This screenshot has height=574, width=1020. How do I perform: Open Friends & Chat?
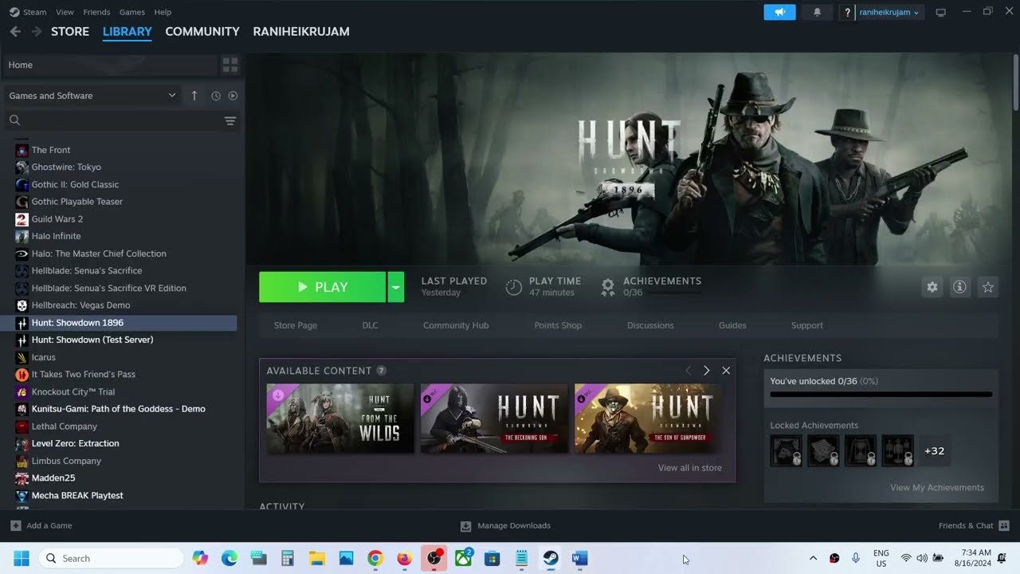coord(974,525)
